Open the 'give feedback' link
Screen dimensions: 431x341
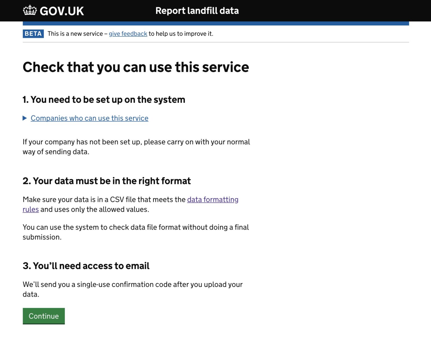(x=128, y=34)
